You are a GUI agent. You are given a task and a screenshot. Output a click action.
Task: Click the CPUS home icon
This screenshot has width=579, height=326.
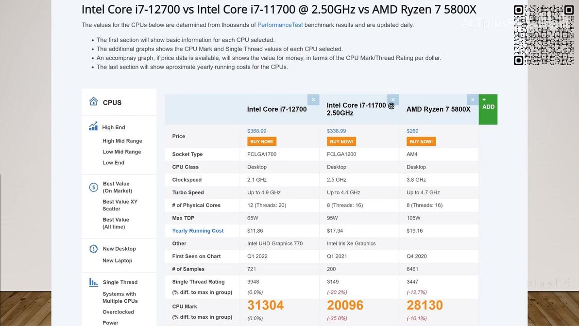point(94,102)
